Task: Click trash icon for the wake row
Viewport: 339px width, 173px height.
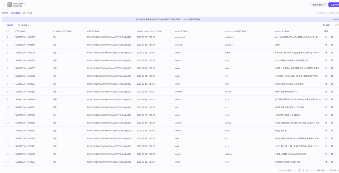Action: 332,162
